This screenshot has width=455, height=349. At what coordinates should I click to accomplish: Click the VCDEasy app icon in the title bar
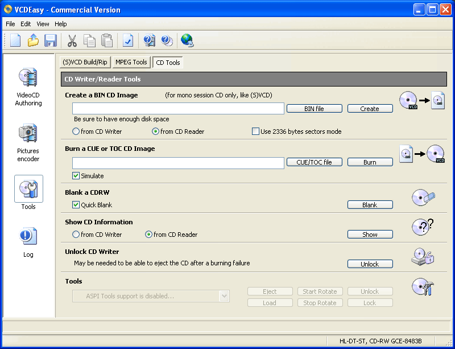(8, 10)
